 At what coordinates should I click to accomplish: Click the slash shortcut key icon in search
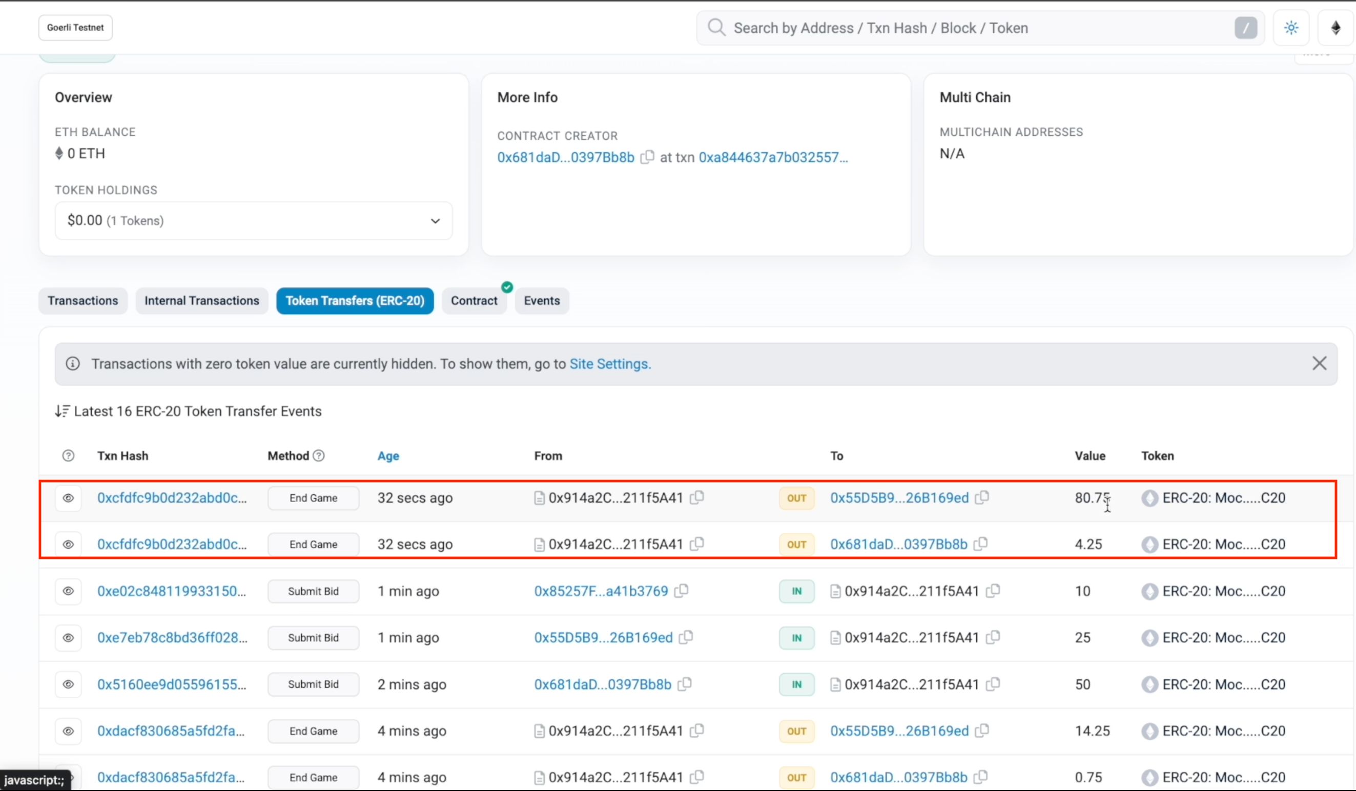[x=1246, y=28]
